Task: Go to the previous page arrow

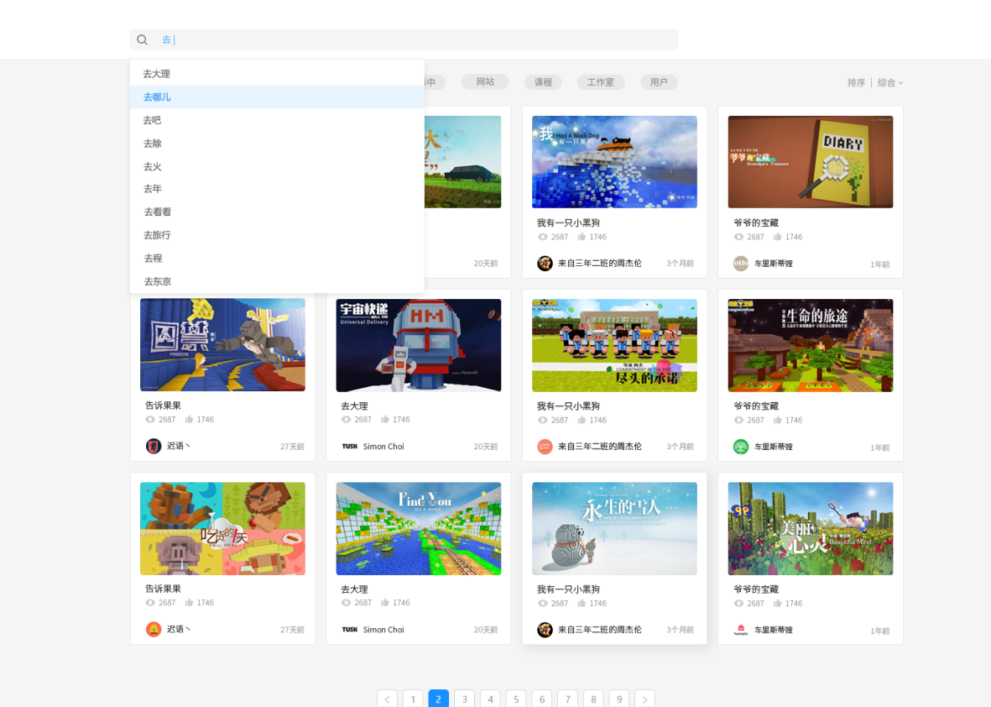Action: click(x=387, y=699)
